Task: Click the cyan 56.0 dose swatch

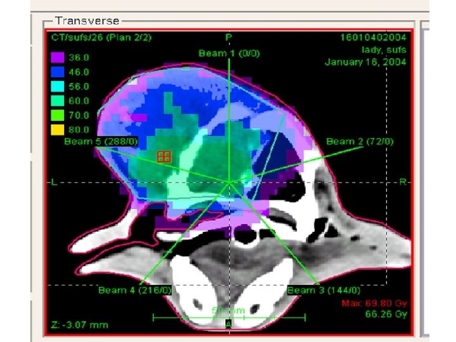Action: (58, 86)
